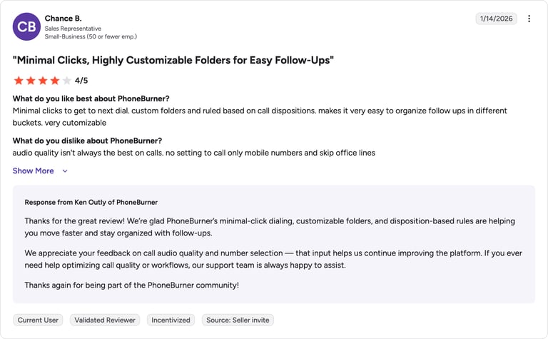Screen dimensions: 548x339
Task: Click reviewer name Chance B.
Action: tap(63, 18)
